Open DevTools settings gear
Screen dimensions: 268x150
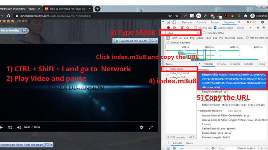tap(263, 22)
